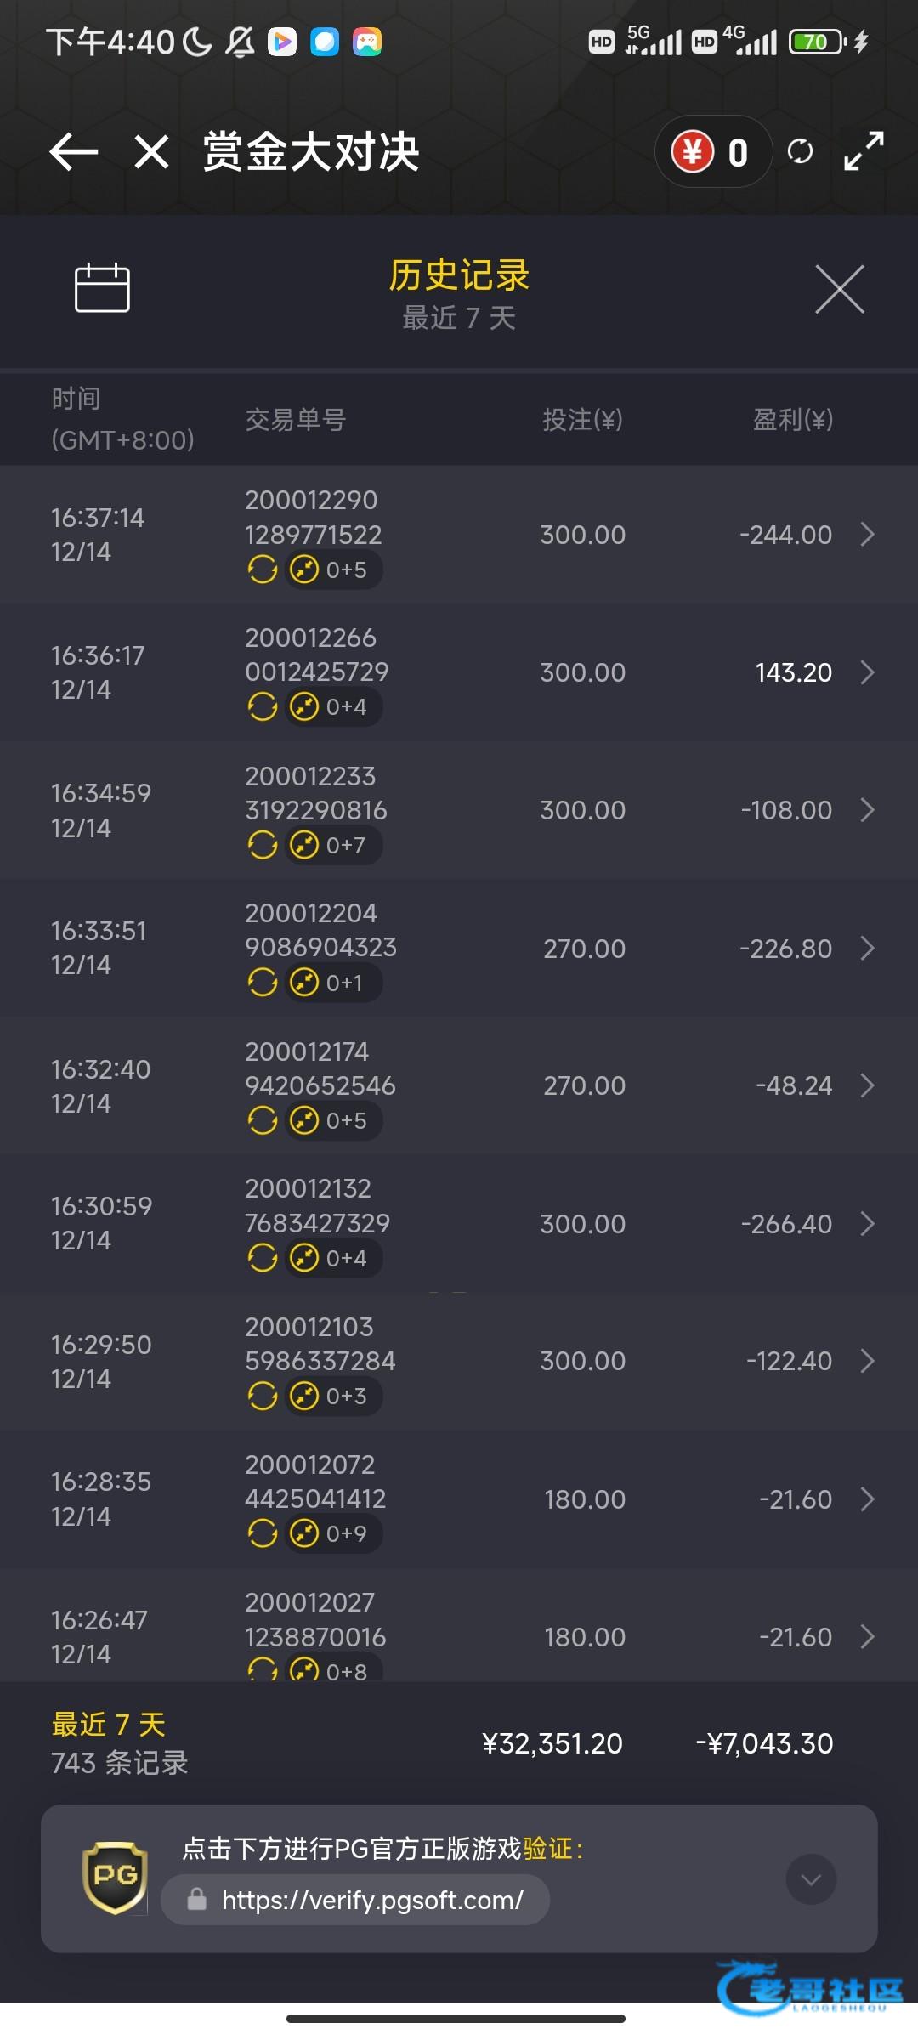Tap the 0+4 bonus badge in 16:36:17 record
918x2040 pixels.
tap(331, 707)
